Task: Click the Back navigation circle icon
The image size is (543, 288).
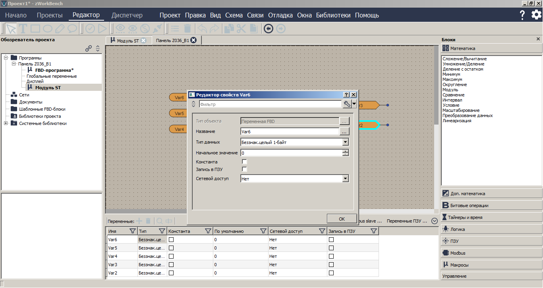Action: click(268, 28)
